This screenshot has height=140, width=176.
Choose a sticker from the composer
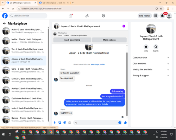pyautogui.click(x=65, y=122)
